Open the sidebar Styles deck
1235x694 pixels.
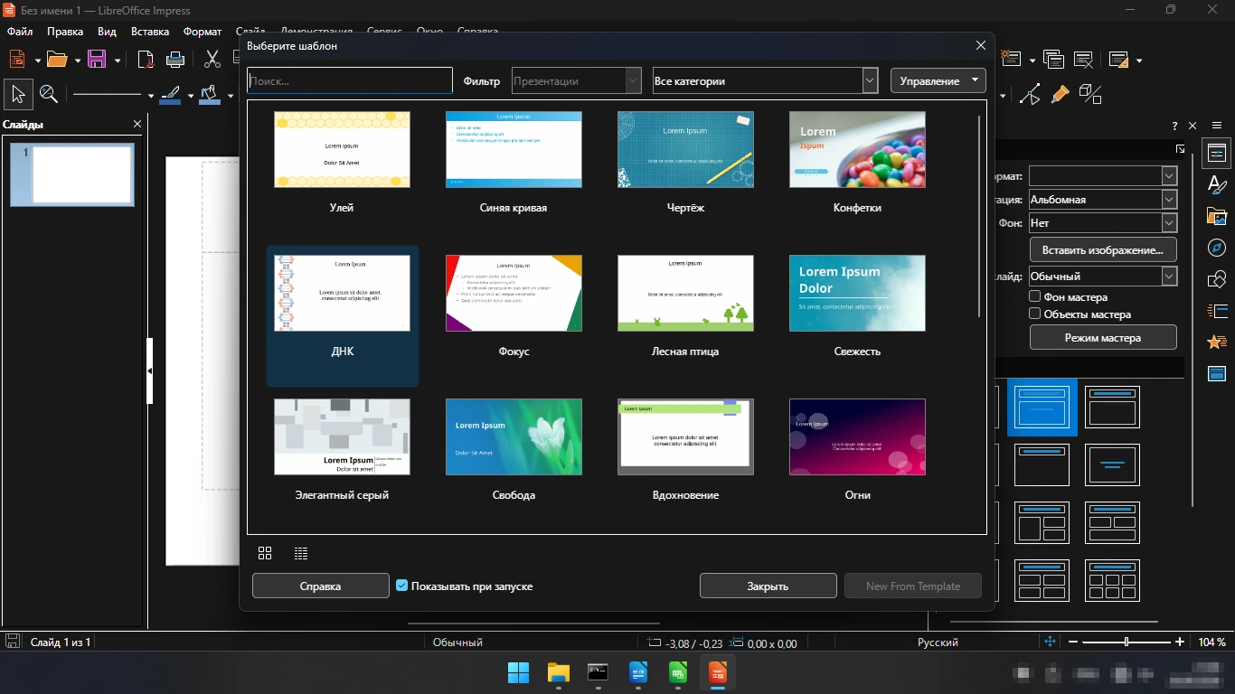[1217, 185]
